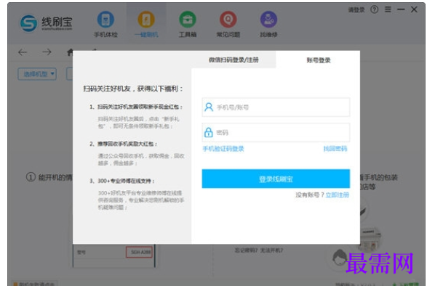The height and width of the screenshot is (286, 427).
Task: Click the 推荐回收手机奖励大红包 text
Action: (127, 144)
